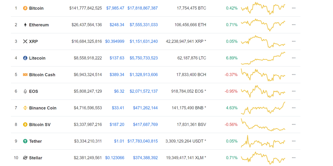Open the three-dot menu for Litecoin row
The width and height of the screenshot is (333, 166).
point(294,58)
